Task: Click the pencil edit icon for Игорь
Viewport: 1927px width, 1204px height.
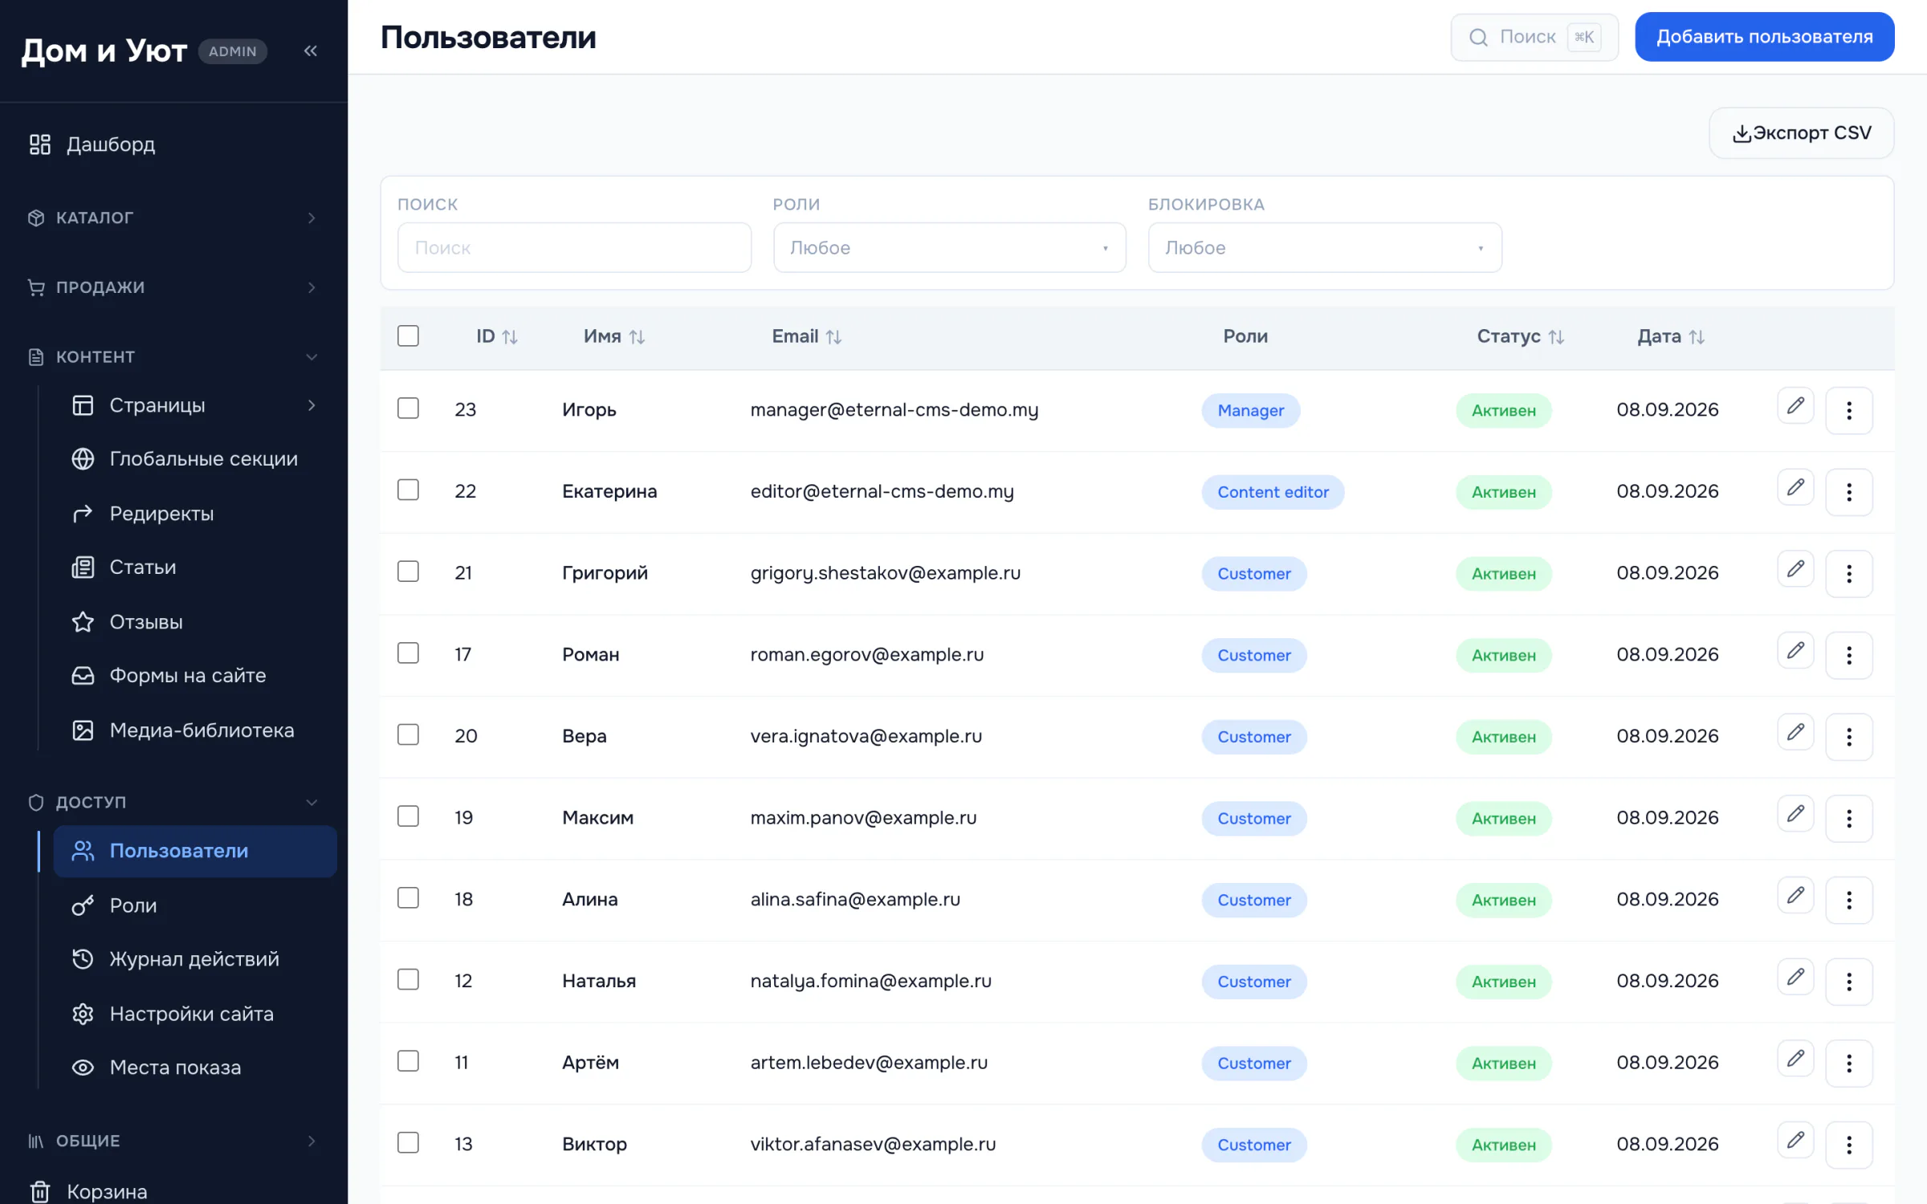Action: pyautogui.click(x=1795, y=405)
